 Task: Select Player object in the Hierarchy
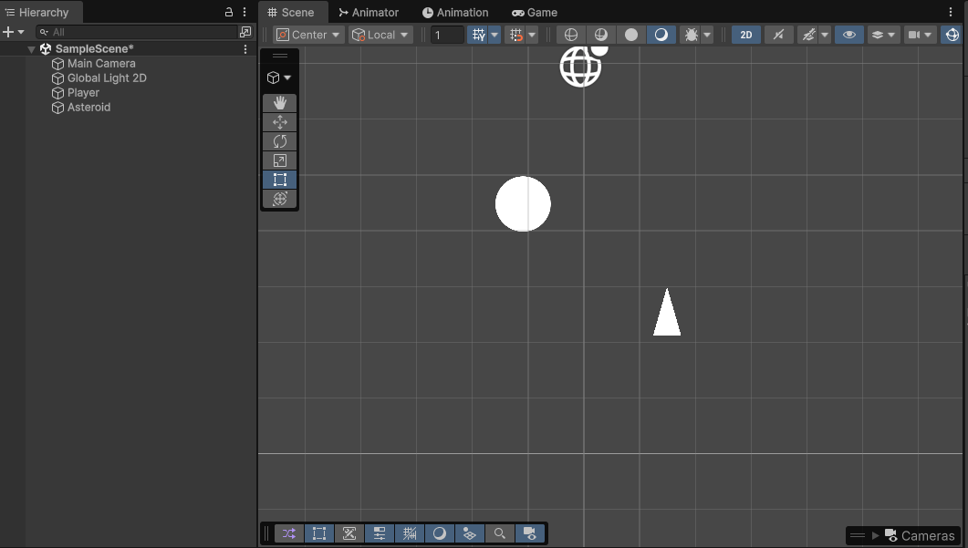click(83, 93)
